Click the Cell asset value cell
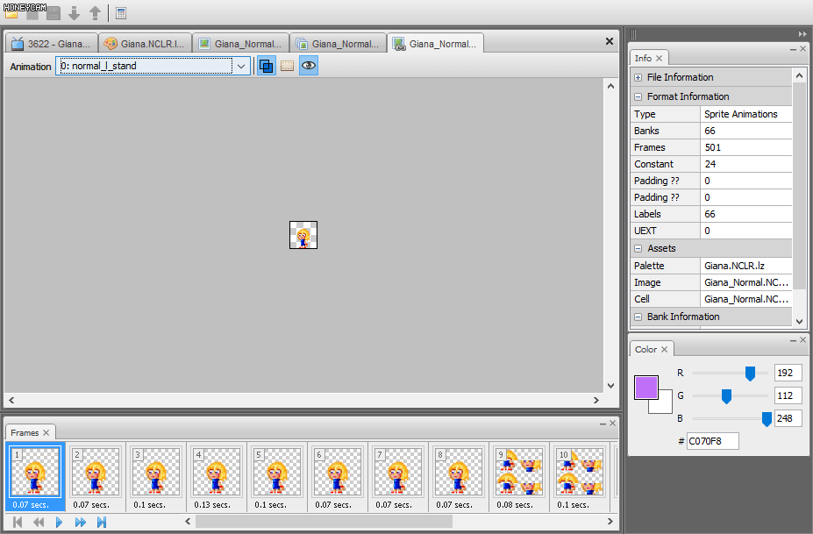This screenshot has height=534, width=813. click(x=746, y=299)
